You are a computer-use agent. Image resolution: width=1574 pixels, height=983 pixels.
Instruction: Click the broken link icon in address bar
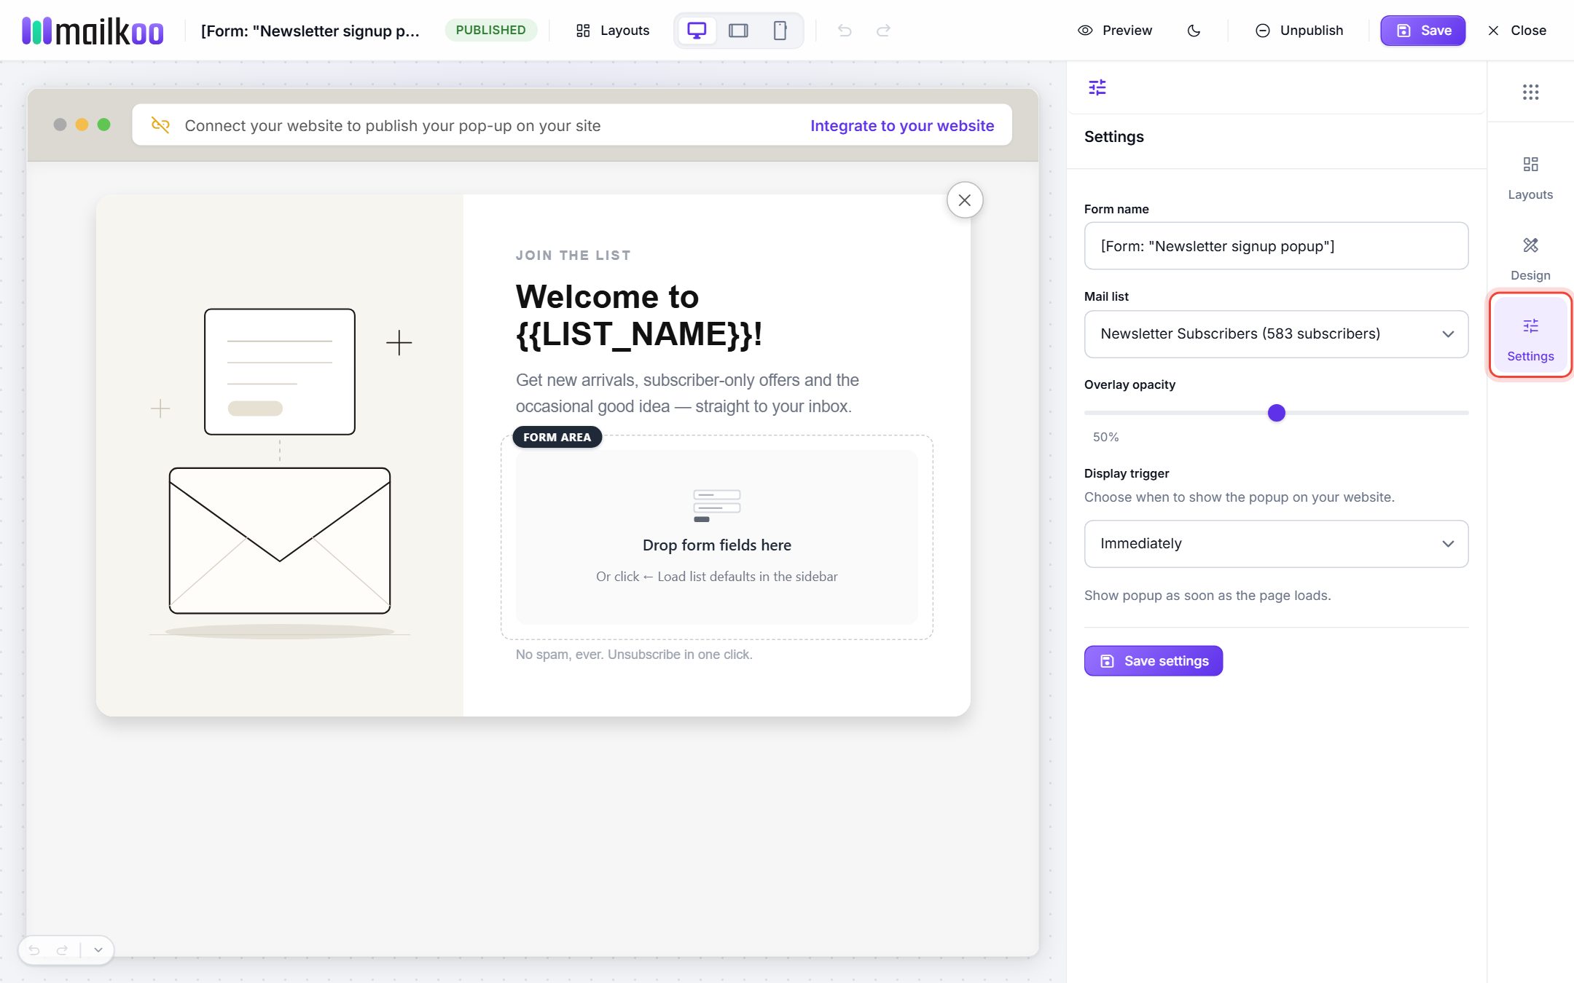[x=160, y=125]
